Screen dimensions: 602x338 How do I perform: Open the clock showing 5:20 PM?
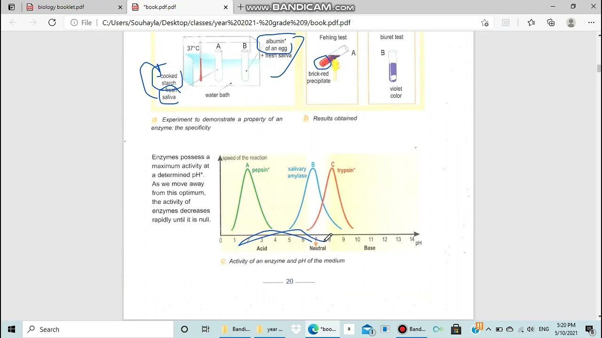[x=566, y=329]
